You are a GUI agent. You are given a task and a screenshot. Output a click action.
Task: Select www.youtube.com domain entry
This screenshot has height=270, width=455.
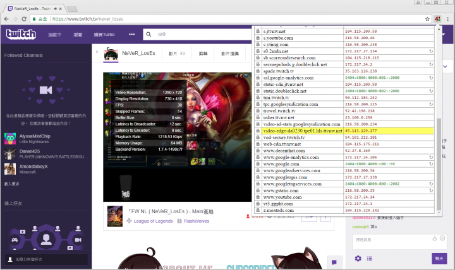(282, 197)
